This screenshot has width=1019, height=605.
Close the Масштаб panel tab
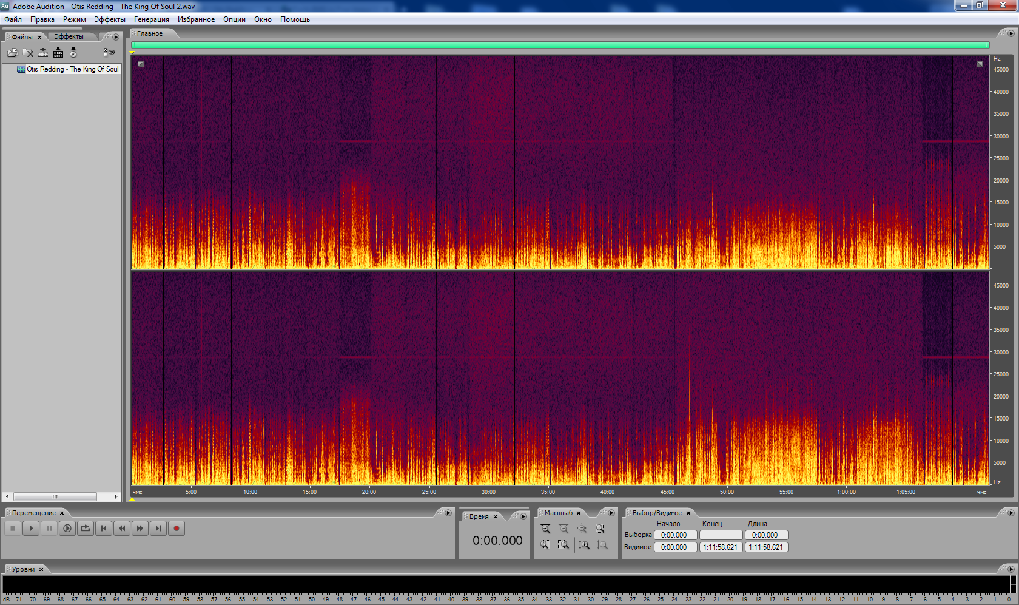tap(579, 513)
